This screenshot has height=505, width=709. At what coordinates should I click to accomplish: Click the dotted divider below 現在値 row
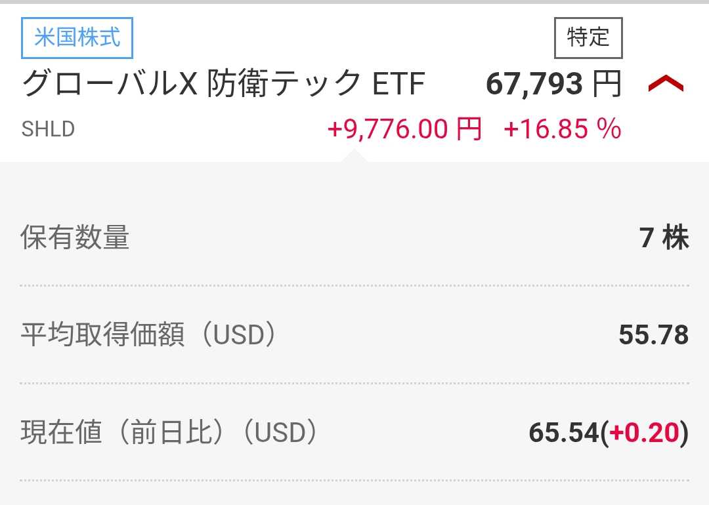pos(354,481)
